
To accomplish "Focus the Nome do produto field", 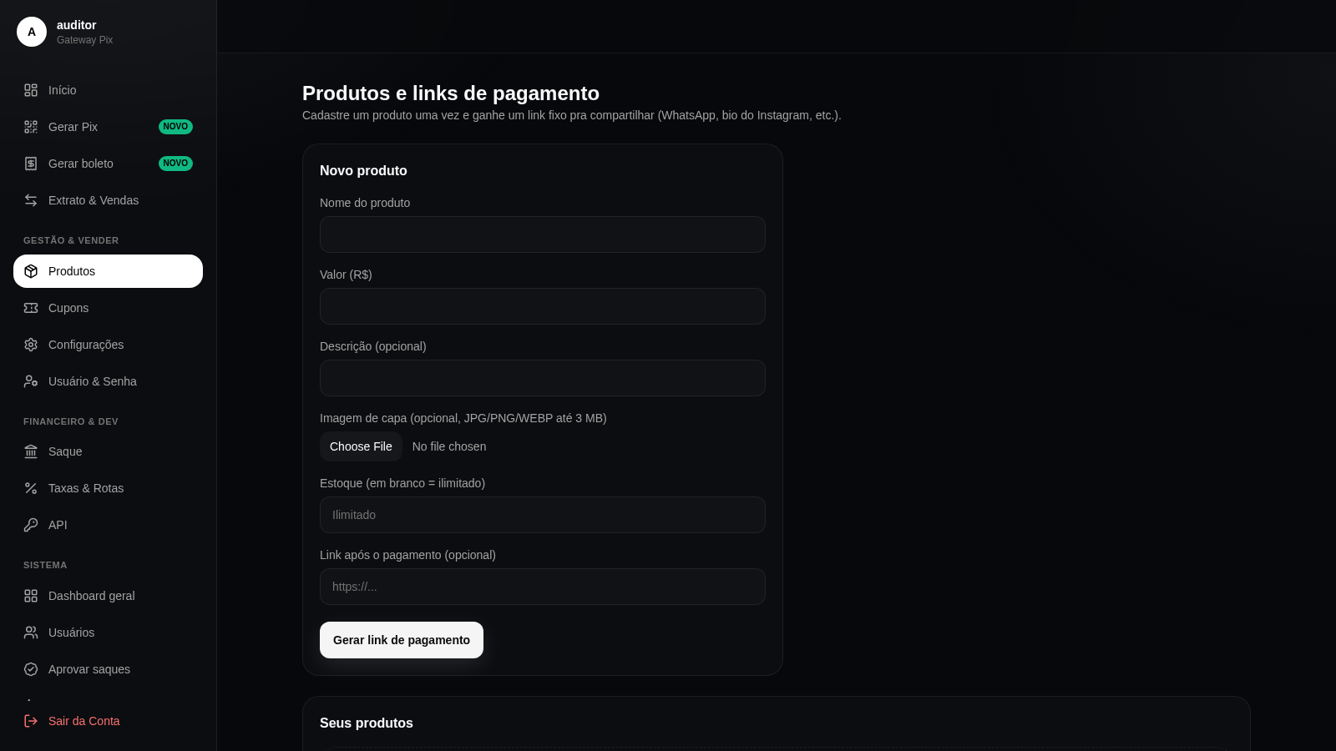I will pyautogui.click(x=543, y=234).
